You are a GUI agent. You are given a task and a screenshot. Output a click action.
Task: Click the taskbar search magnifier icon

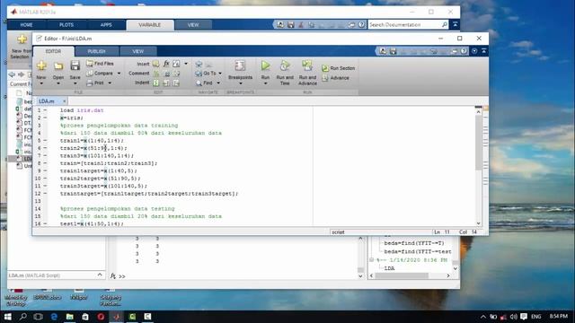point(22,317)
